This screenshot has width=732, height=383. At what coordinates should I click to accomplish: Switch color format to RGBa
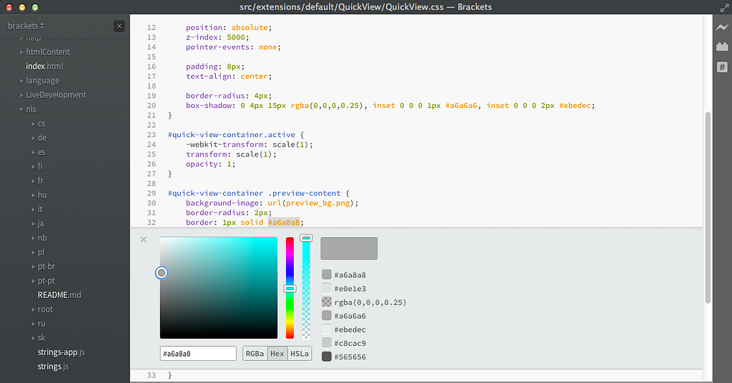pyautogui.click(x=255, y=354)
